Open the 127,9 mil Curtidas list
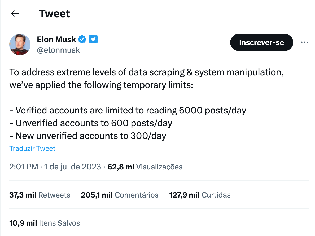This screenshot has height=236, width=315. pyautogui.click(x=200, y=195)
